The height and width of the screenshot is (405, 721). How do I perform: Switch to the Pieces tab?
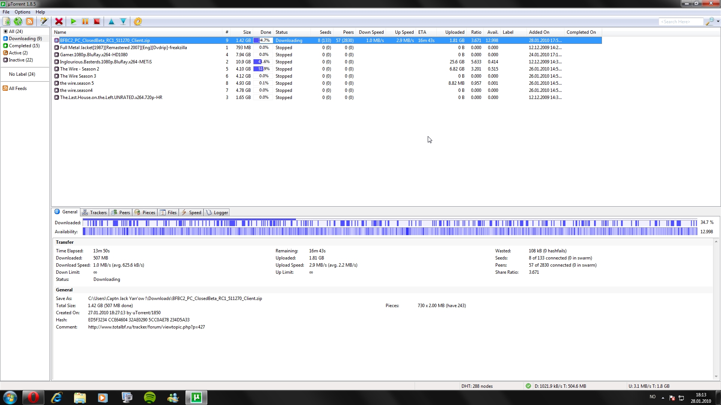(145, 213)
